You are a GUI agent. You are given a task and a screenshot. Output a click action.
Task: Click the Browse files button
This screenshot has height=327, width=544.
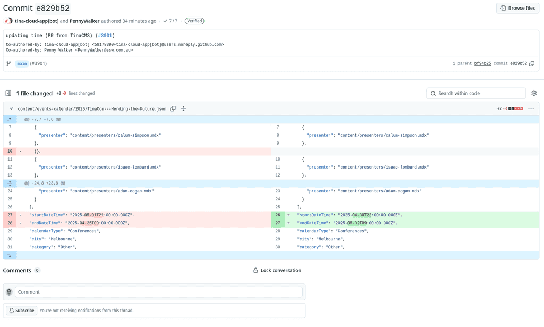click(517, 7)
